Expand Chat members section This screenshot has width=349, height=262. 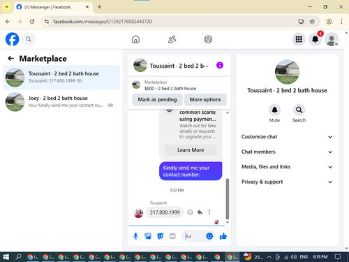pyautogui.click(x=287, y=152)
